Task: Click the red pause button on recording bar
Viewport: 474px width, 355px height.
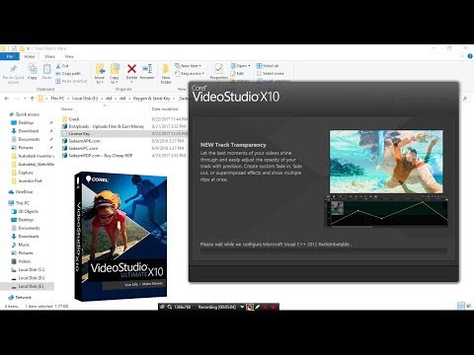Action: click(x=266, y=307)
